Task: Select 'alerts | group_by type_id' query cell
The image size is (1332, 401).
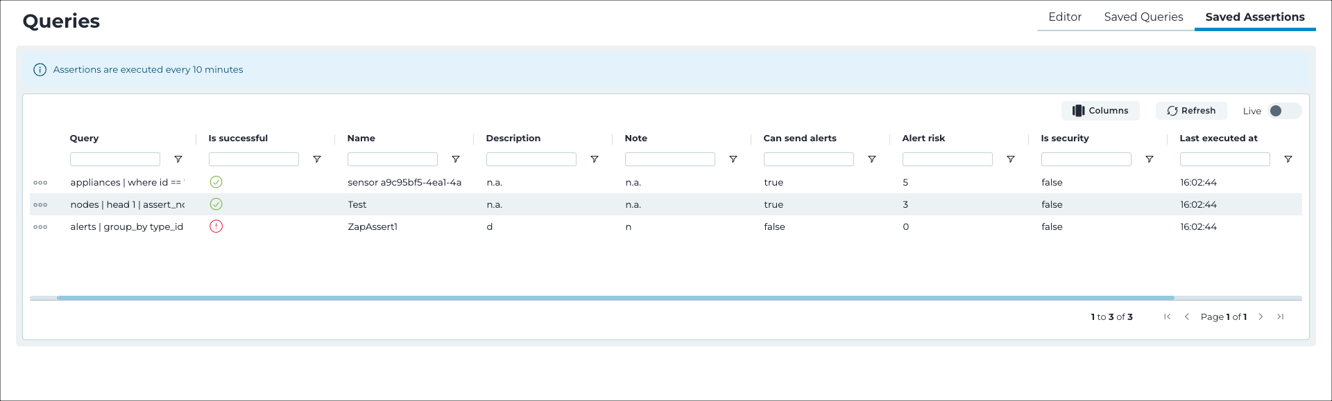Action: pos(127,227)
